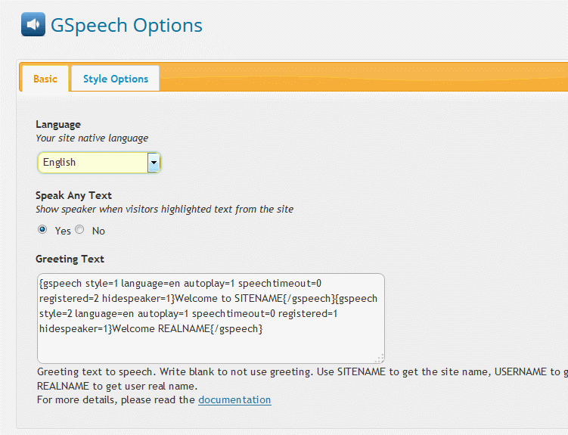This screenshot has height=435, width=568.
Task: Click the GSpeech Options heading
Action: [126, 26]
